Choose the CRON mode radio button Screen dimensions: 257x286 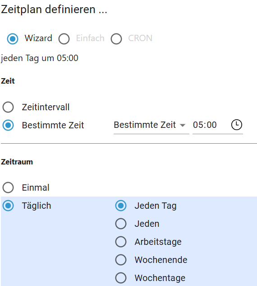[116, 39]
